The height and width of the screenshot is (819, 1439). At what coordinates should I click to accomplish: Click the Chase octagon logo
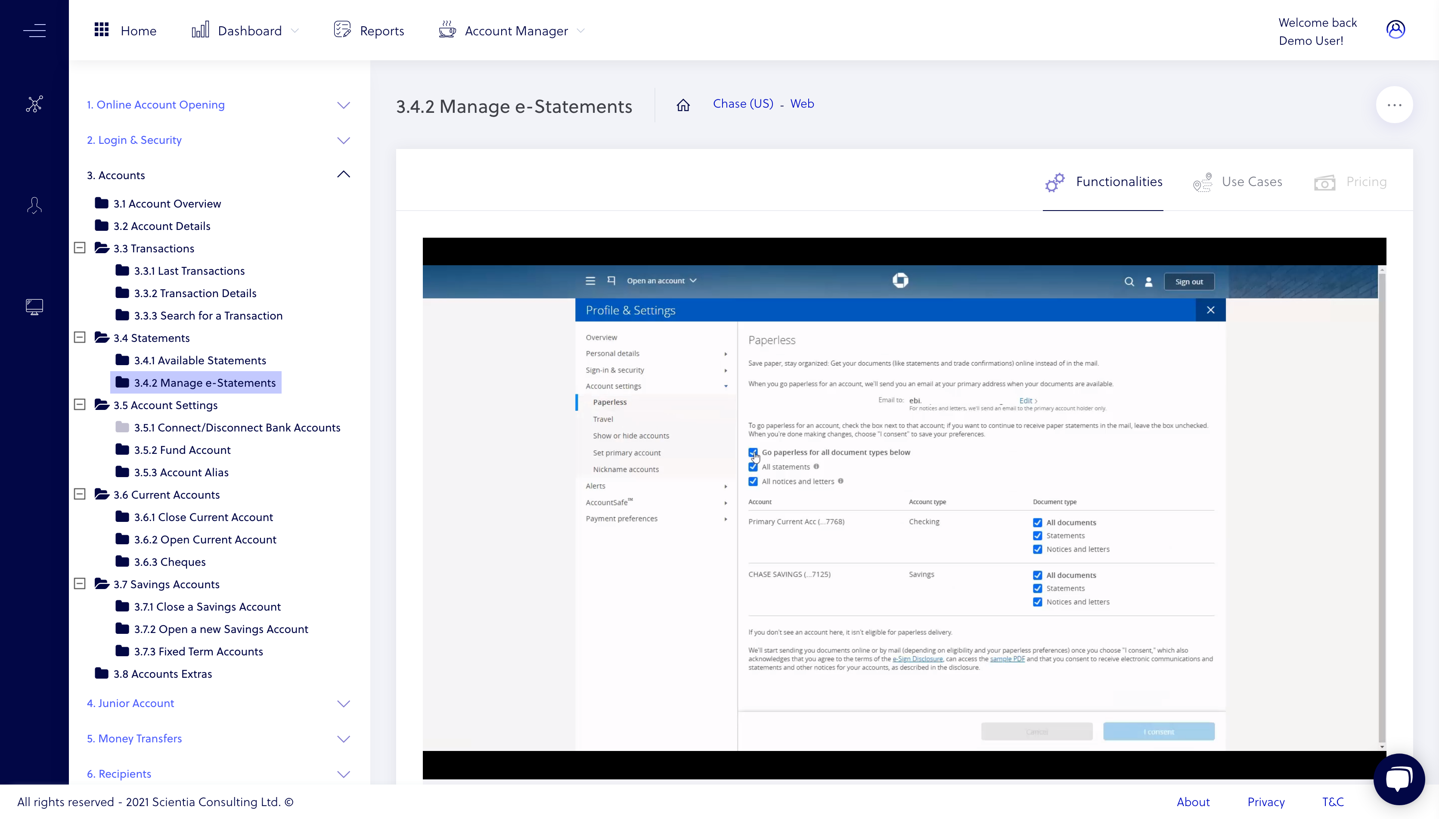click(900, 280)
